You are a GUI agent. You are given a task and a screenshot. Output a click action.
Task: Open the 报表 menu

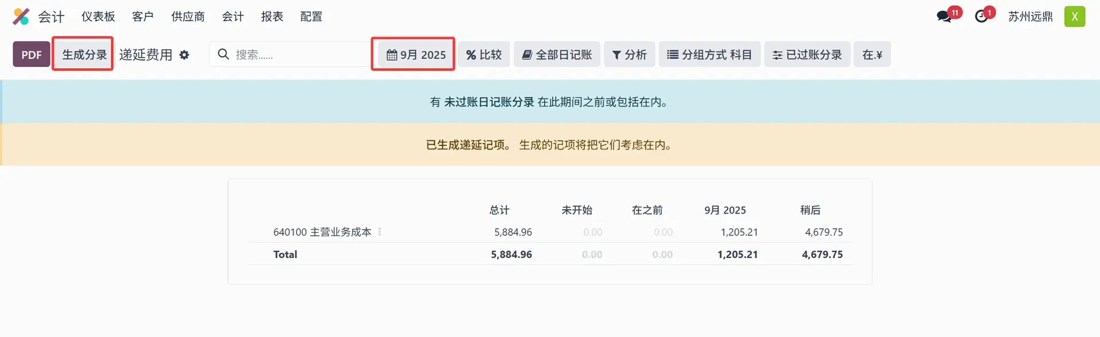pyautogui.click(x=272, y=17)
